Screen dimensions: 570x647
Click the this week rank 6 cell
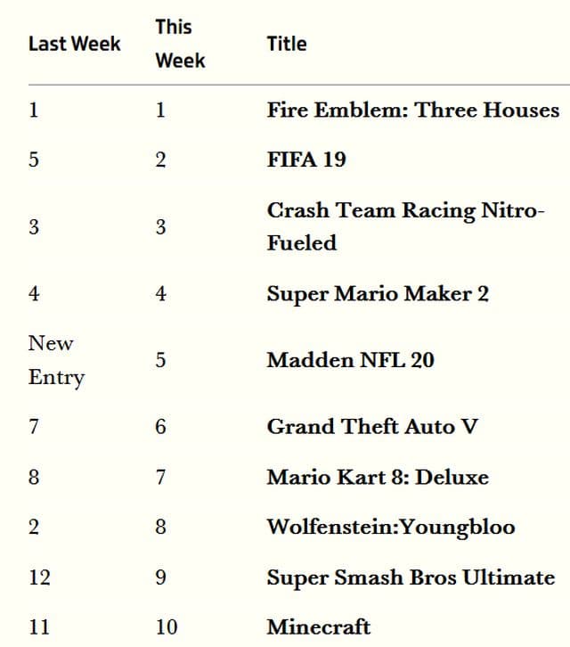(x=160, y=427)
